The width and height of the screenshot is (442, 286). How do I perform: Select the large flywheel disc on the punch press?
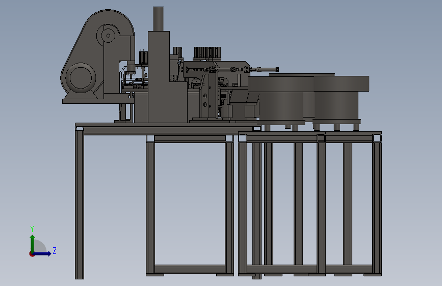coord(81,78)
